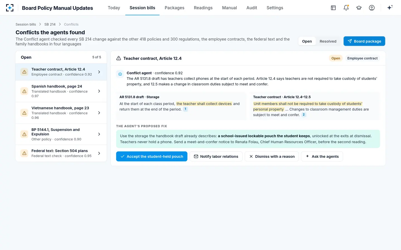Viewport: 401px width, 250px height.
Task: Click warning icon on Federal text row
Action: (x=24, y=153)
